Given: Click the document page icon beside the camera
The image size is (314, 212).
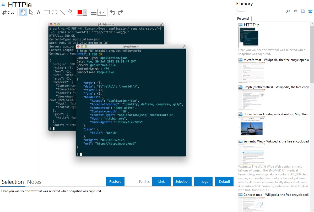Looking at the screenshot, I should point(303,12).
